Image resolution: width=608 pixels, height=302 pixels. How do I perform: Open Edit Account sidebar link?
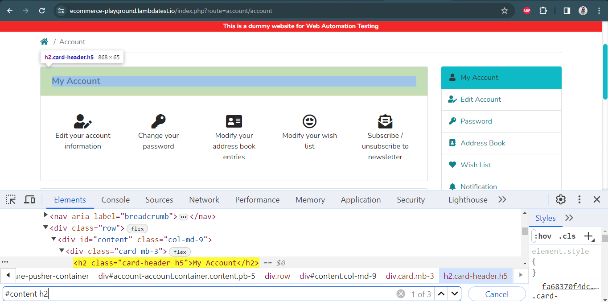pyautogui.click(x=481, y=99)
